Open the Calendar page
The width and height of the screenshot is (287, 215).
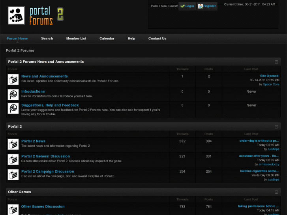[x=107, y=38]
